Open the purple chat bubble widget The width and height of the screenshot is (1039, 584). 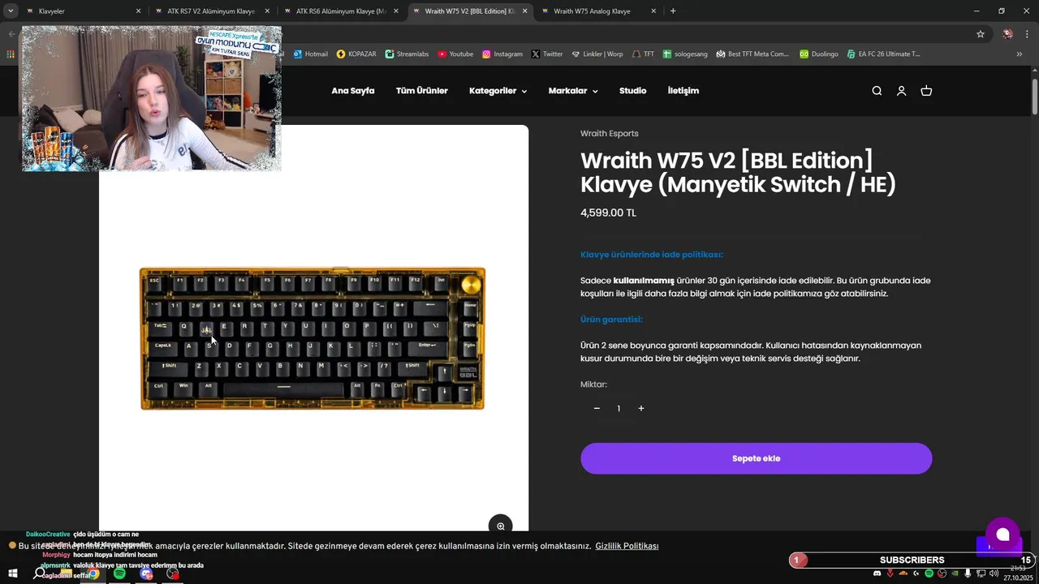1002,534
